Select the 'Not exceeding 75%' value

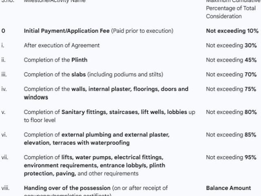click(231, 89)
